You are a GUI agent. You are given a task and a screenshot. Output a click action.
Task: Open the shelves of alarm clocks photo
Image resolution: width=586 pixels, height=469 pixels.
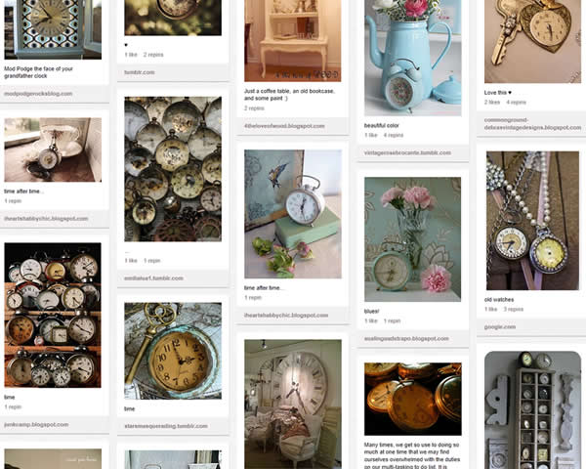click(x=53, y=315)
